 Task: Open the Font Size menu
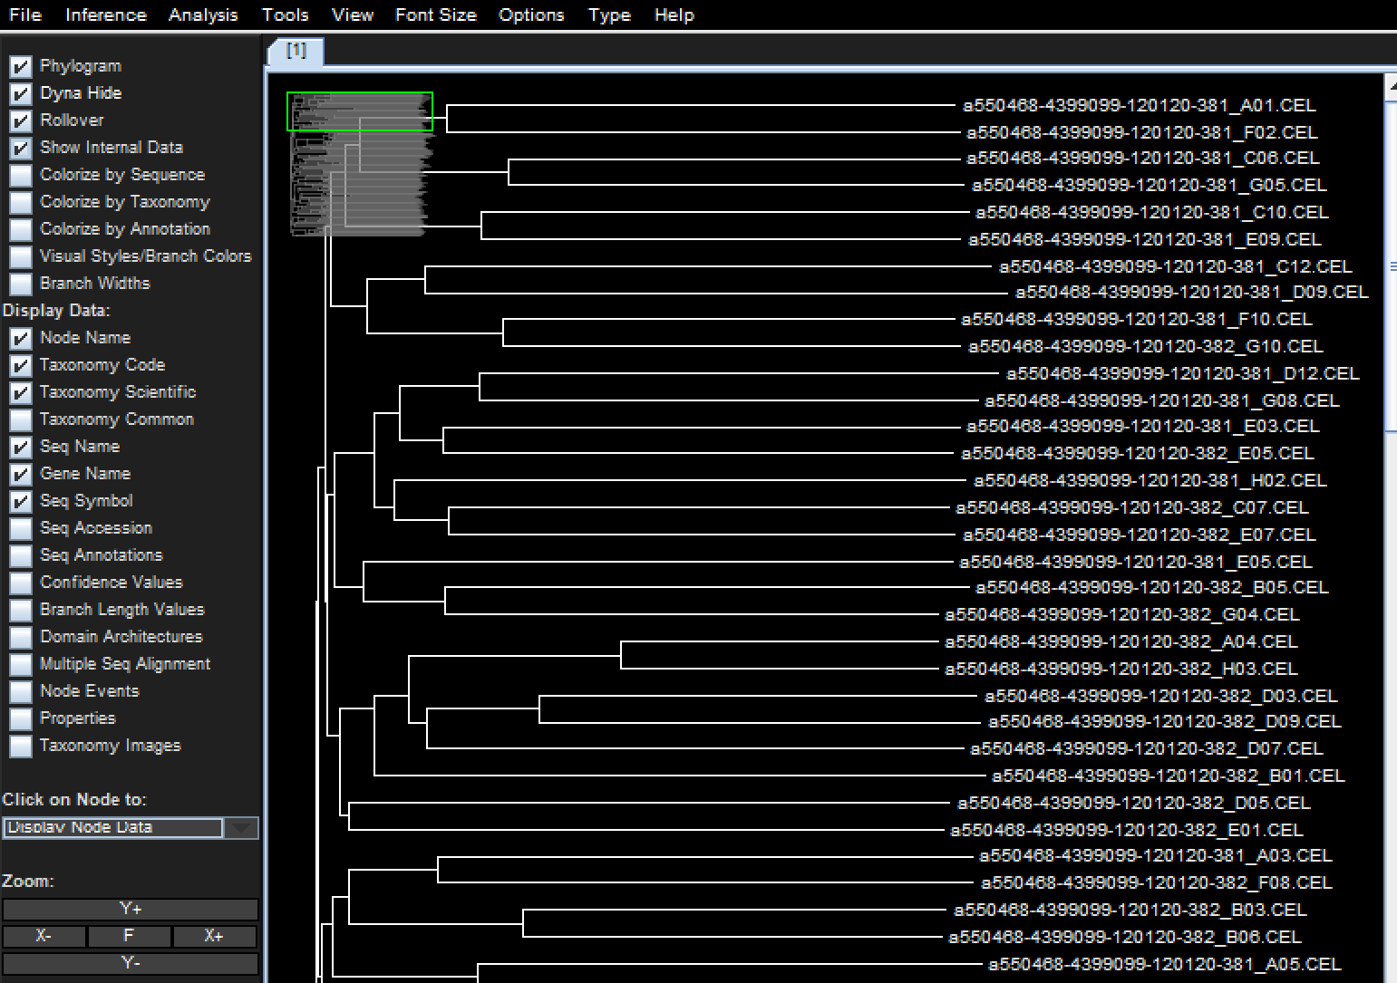435,14
